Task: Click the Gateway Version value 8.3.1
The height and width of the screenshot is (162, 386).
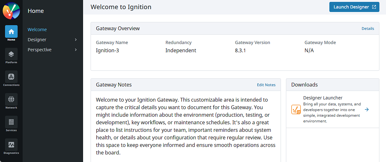Action: click(x=240, y=50)
